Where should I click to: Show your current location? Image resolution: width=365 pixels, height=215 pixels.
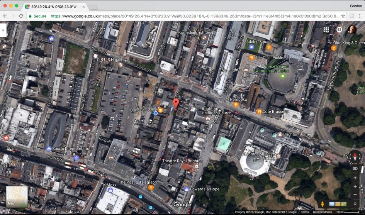[x=355, y=178]
